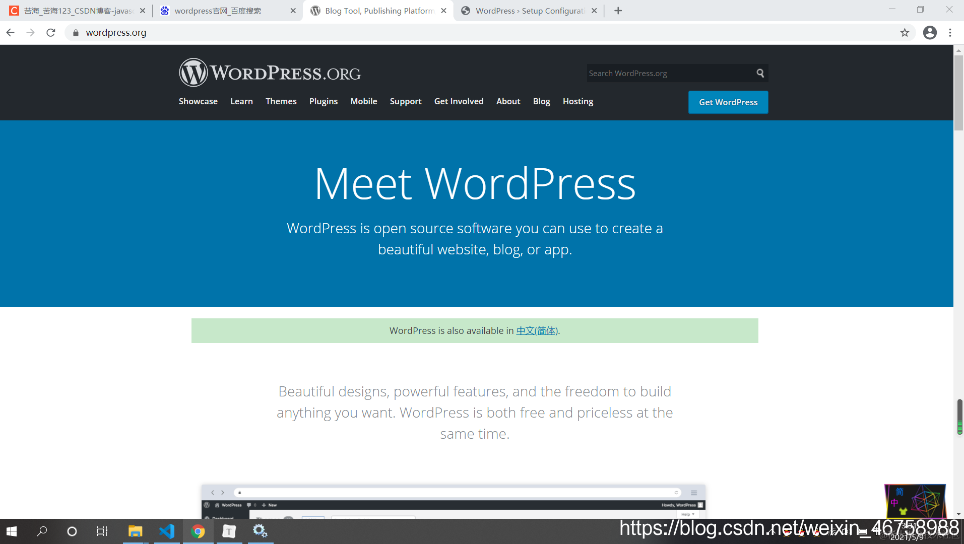Click the WordPress dashboard preview screenshot
The image size is (964, 544).
[x=453, y=502]
